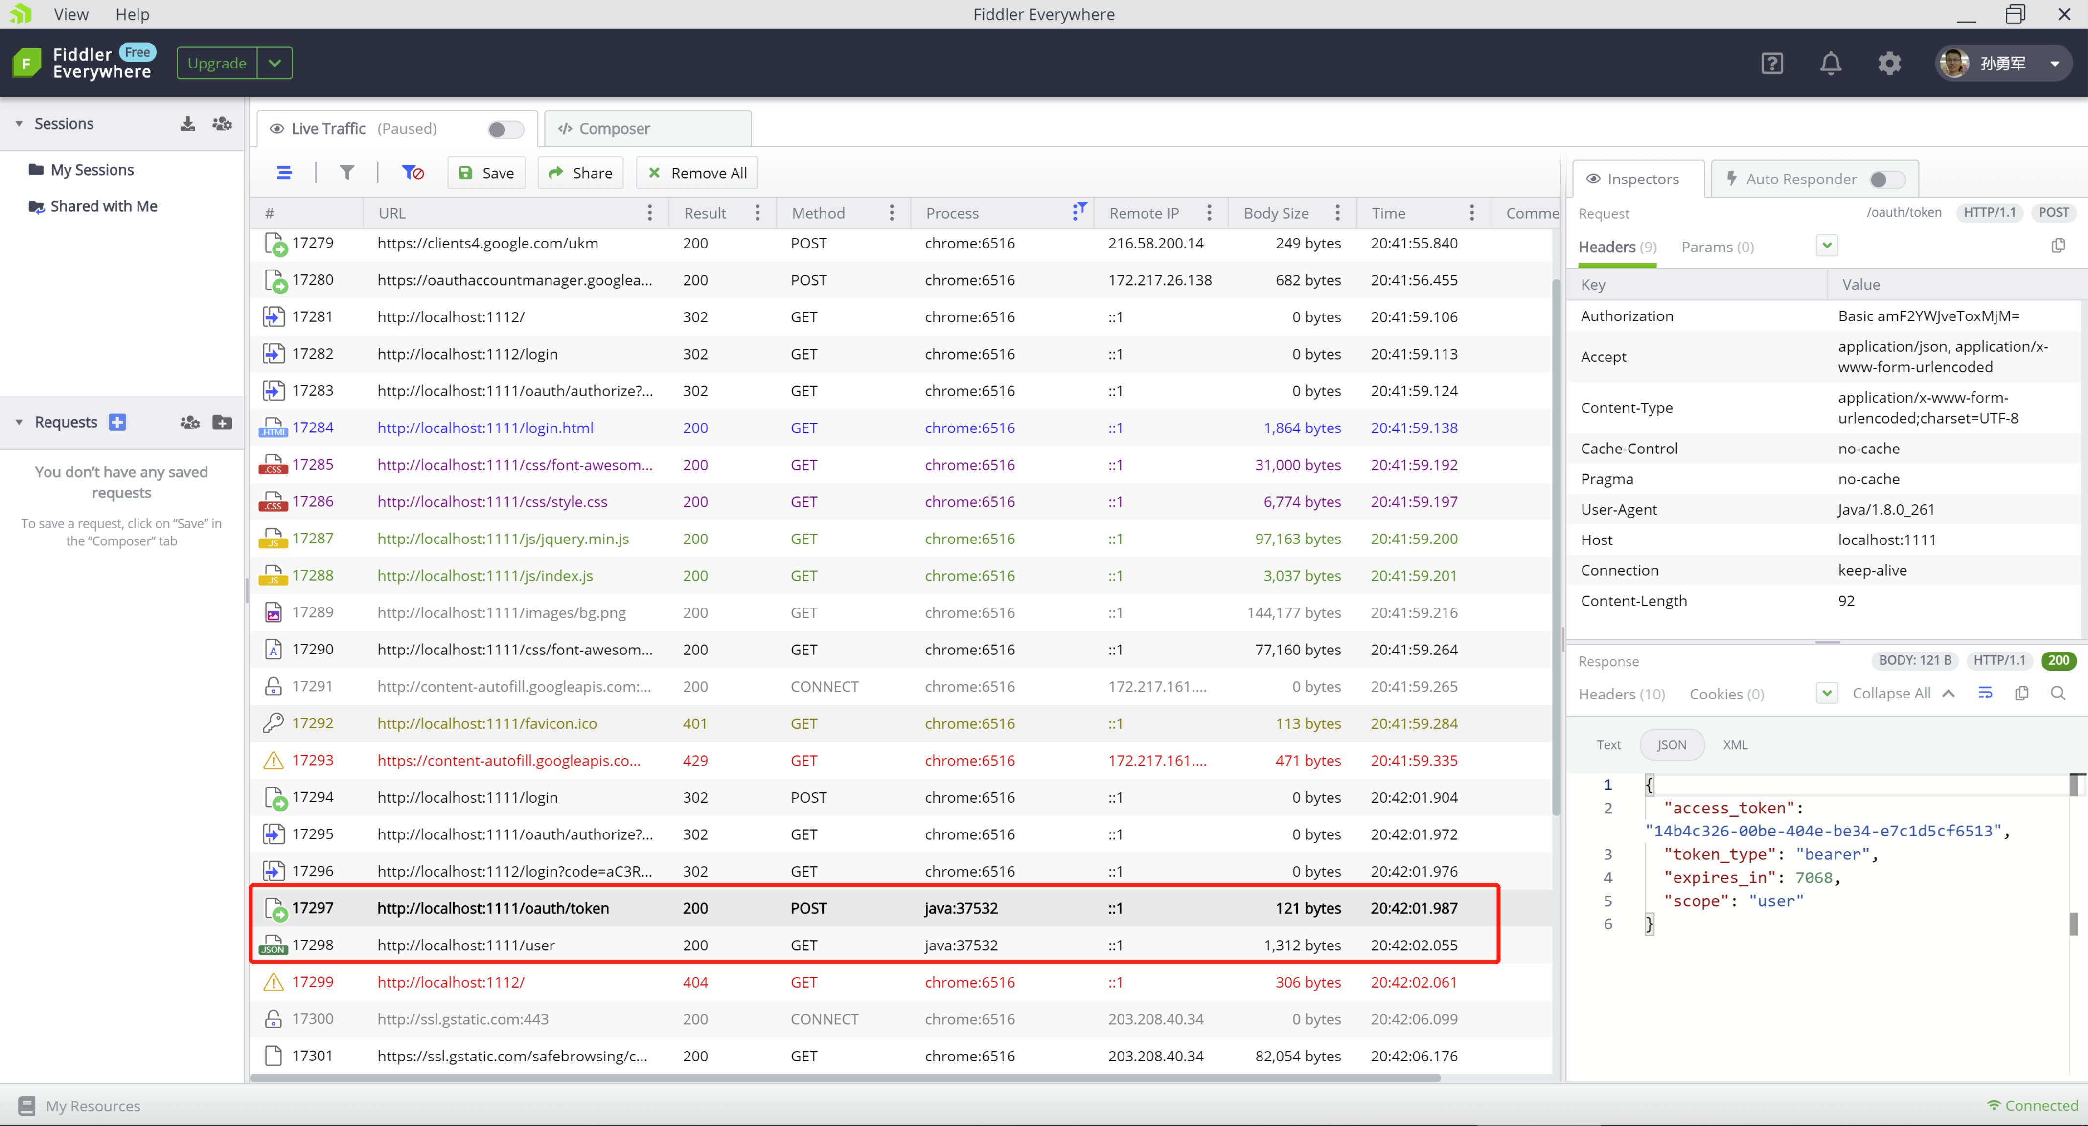The height and width of the screenshot is (1126, 2088).
Task: Click the Share sessions icon
Action: (222, 123)
